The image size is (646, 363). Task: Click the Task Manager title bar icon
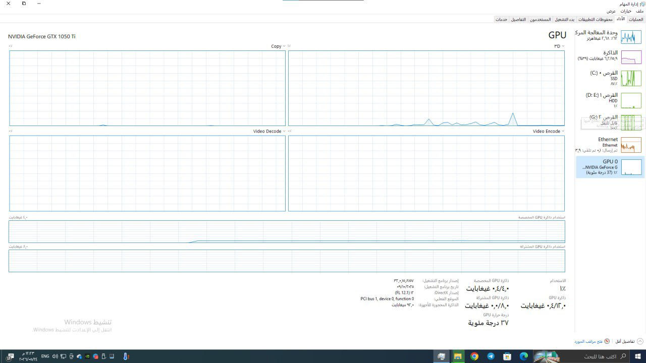[x=642, y=4]
